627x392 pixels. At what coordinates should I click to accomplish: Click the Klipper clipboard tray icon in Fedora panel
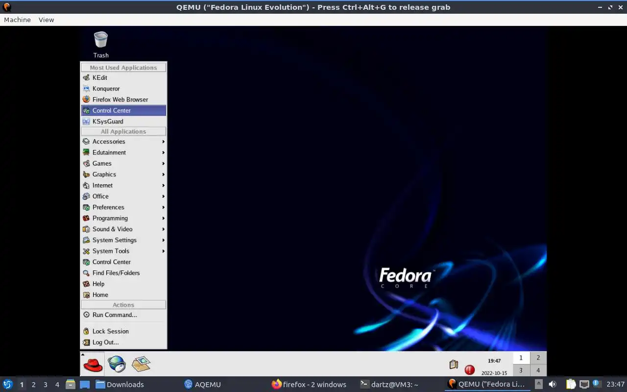pyautogui.click(x=454, y=365)
